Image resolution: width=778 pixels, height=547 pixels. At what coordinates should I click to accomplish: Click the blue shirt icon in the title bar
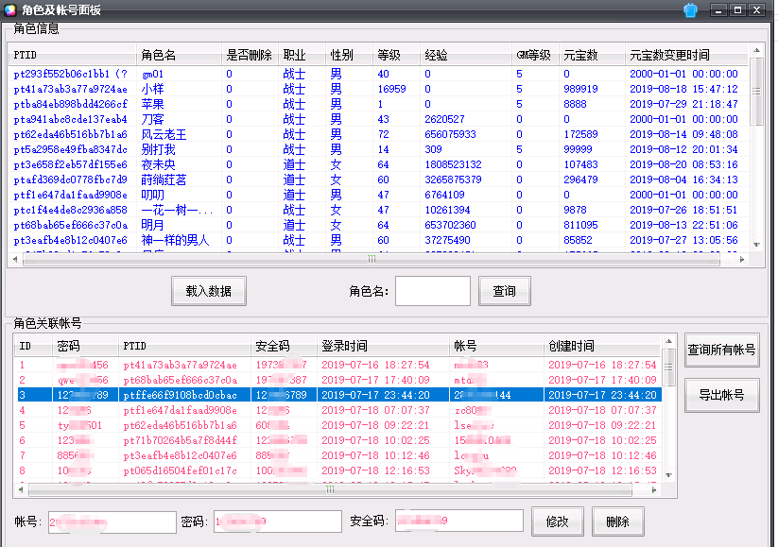[x=689, y=10]
